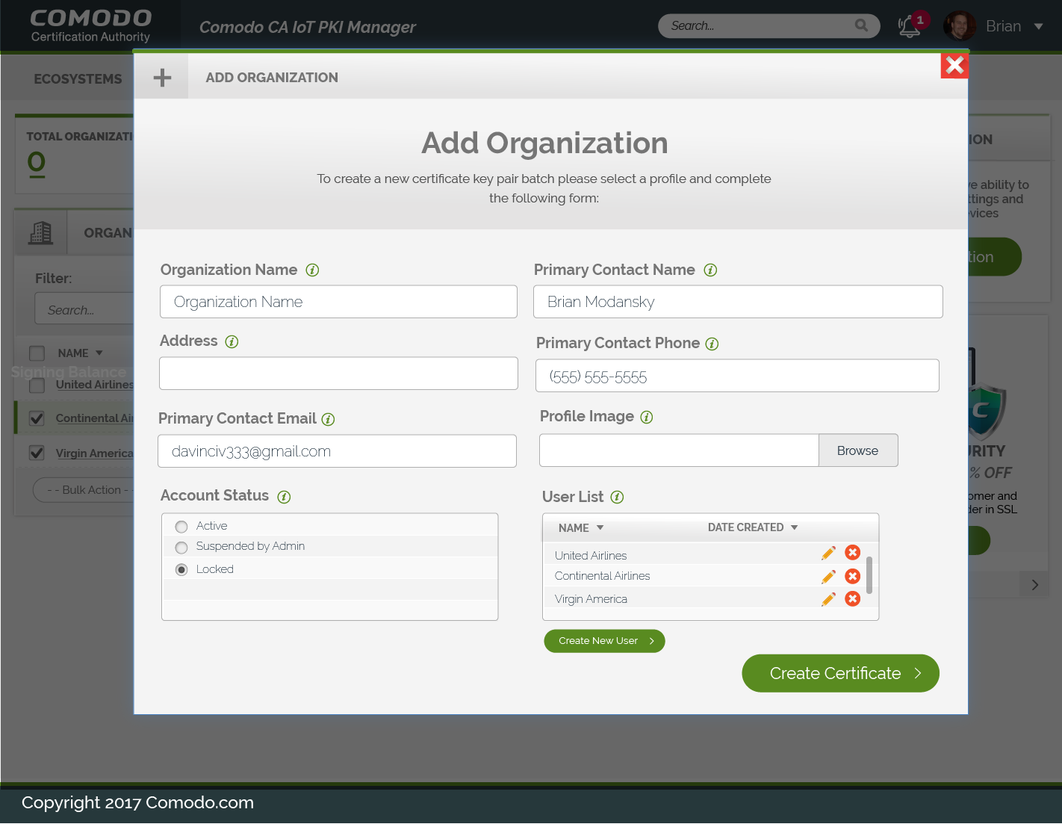Image resolution: width=1062 pixels, height=824 pixels.
Task: Click the user list vertical scrollbar
Action: (x=869, y=574)
